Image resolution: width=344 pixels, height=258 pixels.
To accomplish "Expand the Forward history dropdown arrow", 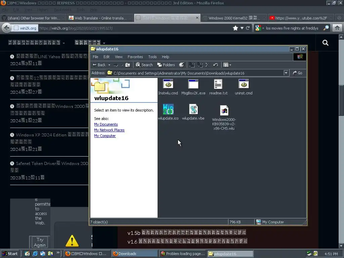I will pos(122,65).
